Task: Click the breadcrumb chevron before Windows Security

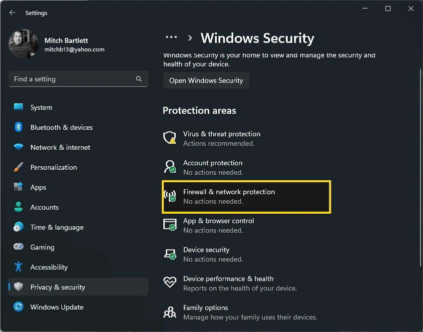Action: pyautogui.click(x=190, y=37)
